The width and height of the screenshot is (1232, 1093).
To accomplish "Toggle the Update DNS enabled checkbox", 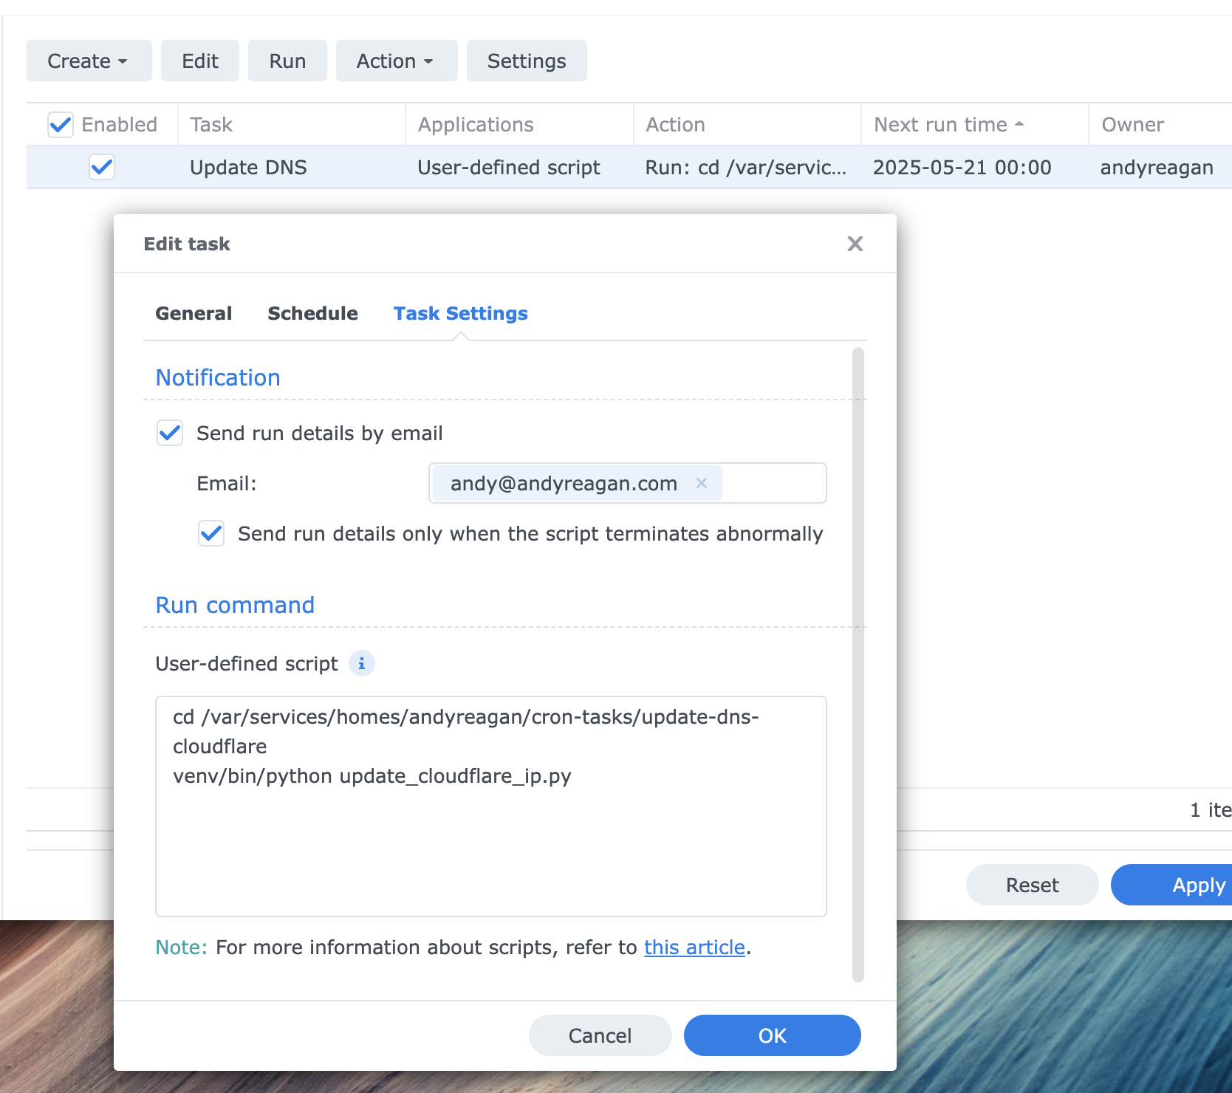I will pos(102,167).
